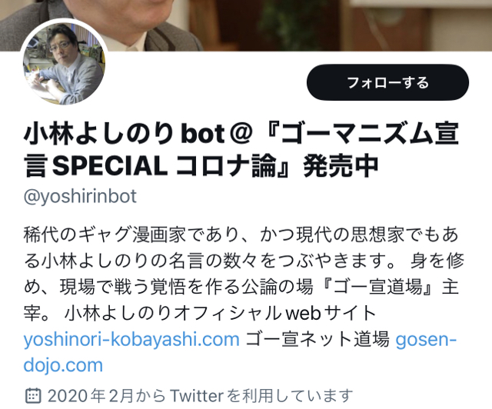The width and height of the screenshot is (492, 409).
Task: Open the header banner image
Action: click(x=246, y=25)
